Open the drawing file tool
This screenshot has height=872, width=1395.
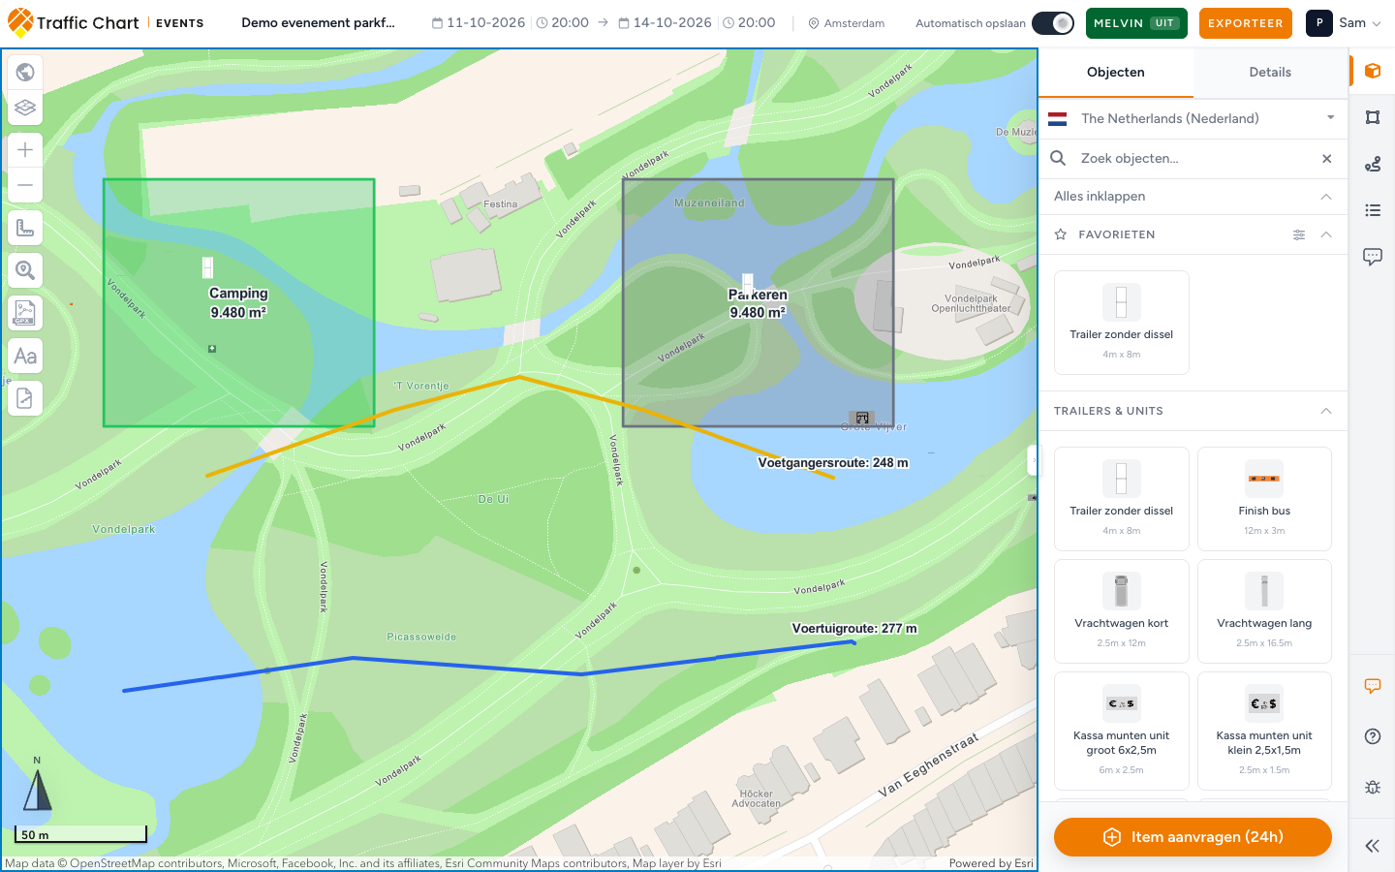click(25, 398)
